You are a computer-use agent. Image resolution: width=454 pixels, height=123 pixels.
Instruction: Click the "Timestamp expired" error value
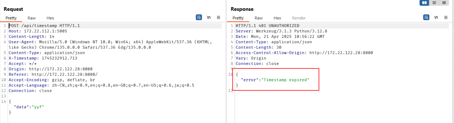click(285, 80)
